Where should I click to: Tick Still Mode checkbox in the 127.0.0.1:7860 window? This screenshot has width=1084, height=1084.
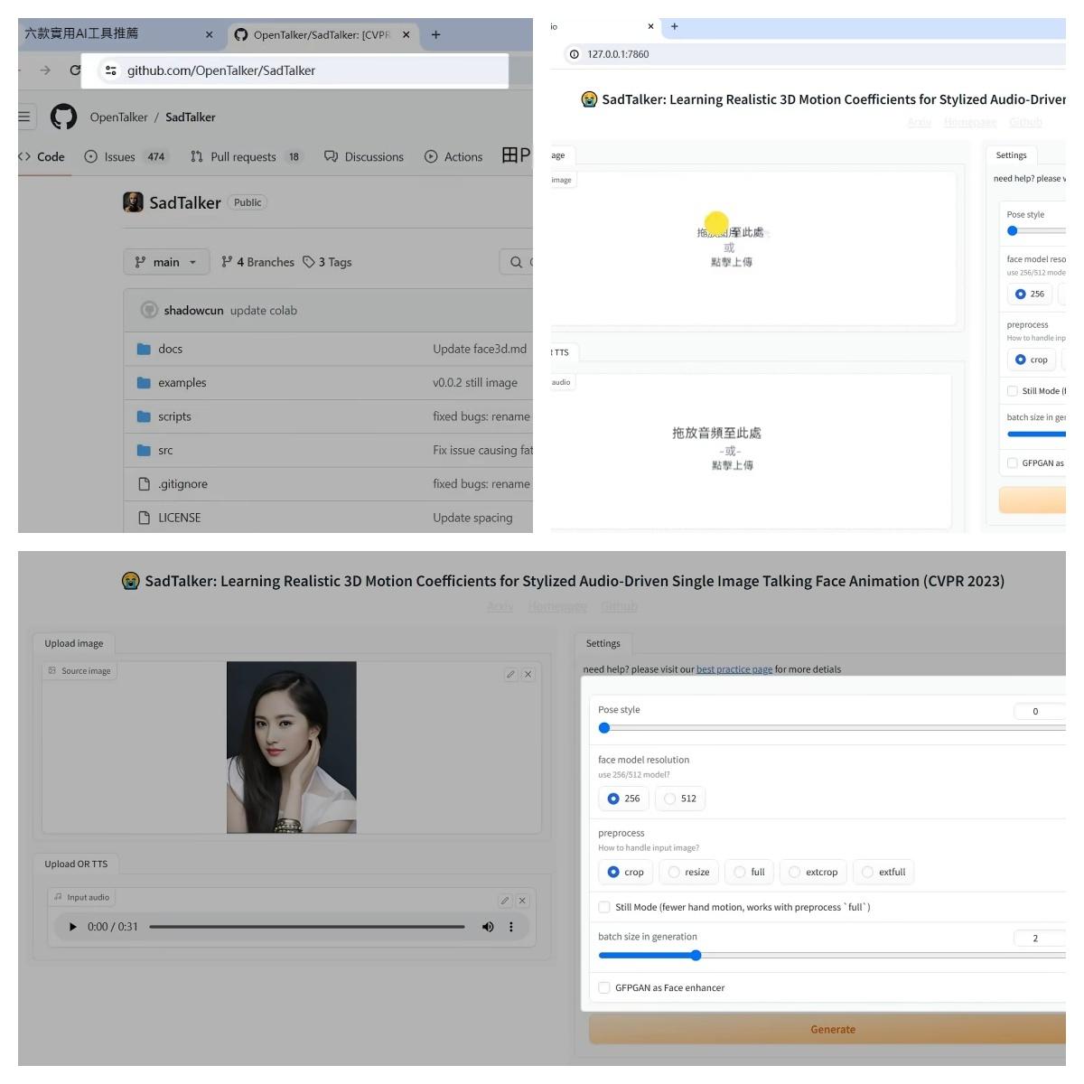click(x=1013, y=391)
